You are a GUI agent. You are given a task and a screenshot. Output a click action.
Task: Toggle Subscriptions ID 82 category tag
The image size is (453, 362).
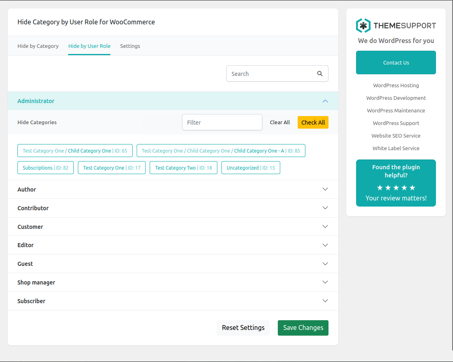coord(45,168)
